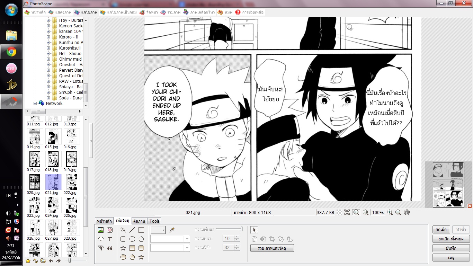This screenshot has height=266, width=473.
Task: Insert a photo object from file
Action: (101, 230)
